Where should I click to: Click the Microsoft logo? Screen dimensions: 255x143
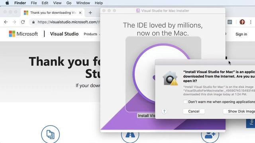click(23, 34)
